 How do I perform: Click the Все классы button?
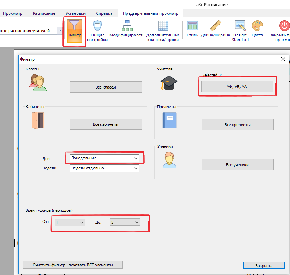pyautogui.click(x=106, y=87)
